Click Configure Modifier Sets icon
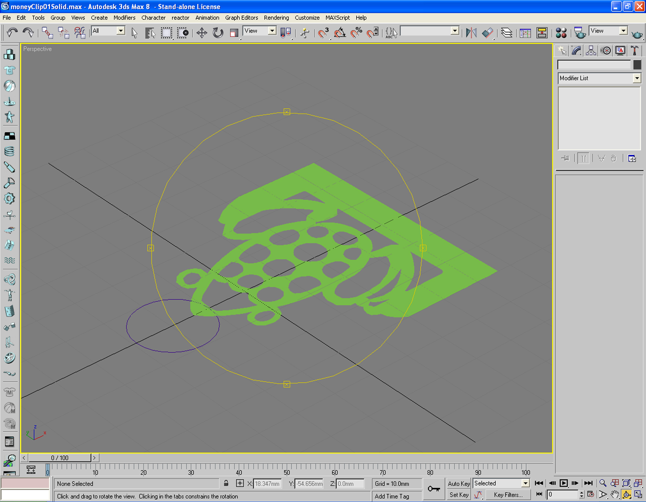Screen dimensions: 646x502 point(632,159)
